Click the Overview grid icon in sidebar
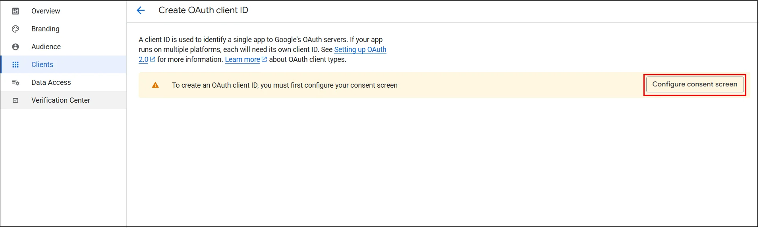This screenshot has height=228, width=759. click(15, 11)
